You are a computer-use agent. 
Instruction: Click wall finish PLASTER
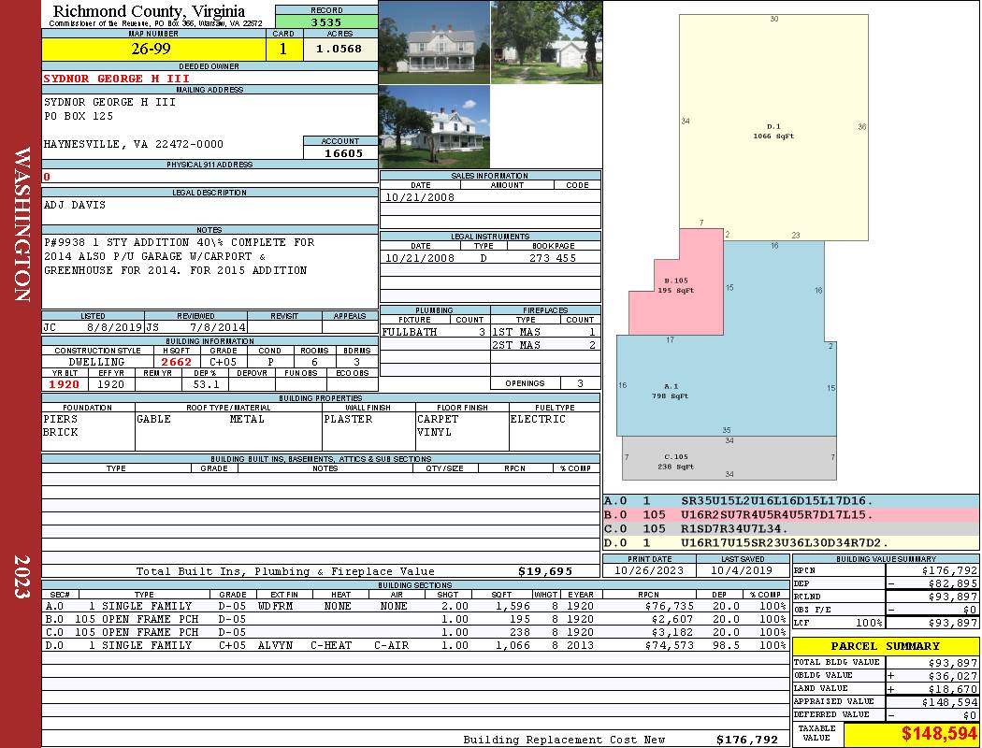(x=348, y=419)
